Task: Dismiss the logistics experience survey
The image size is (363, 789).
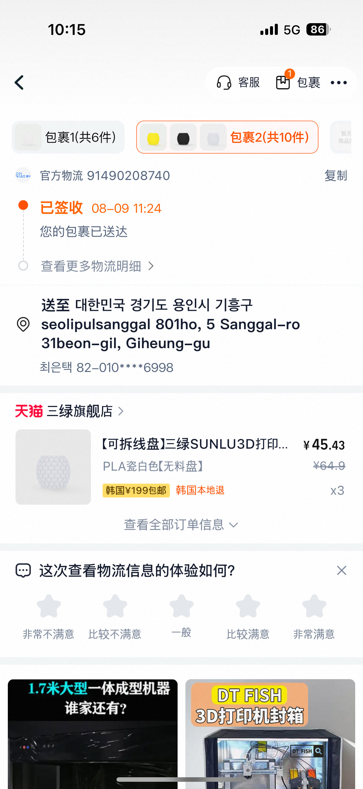Action: [341, 570]
